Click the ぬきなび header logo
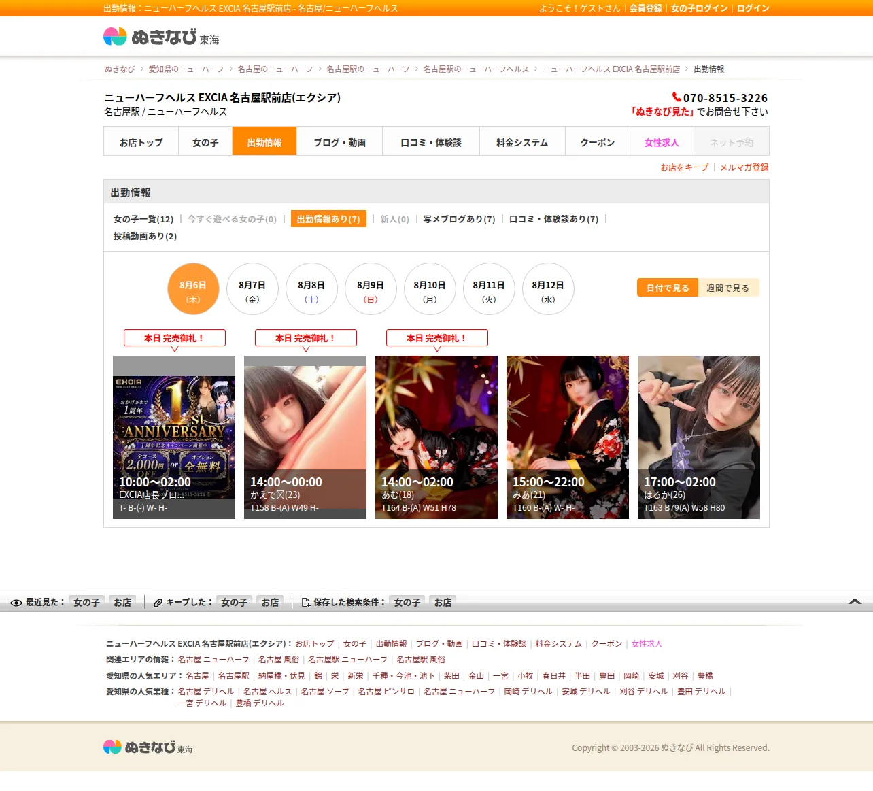This screenshot has width=873, height=791. [161, 37]
